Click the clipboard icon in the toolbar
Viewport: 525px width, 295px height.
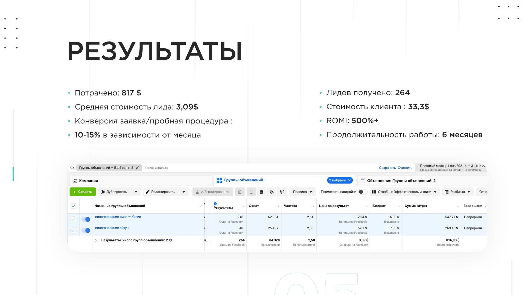[240, 192]
